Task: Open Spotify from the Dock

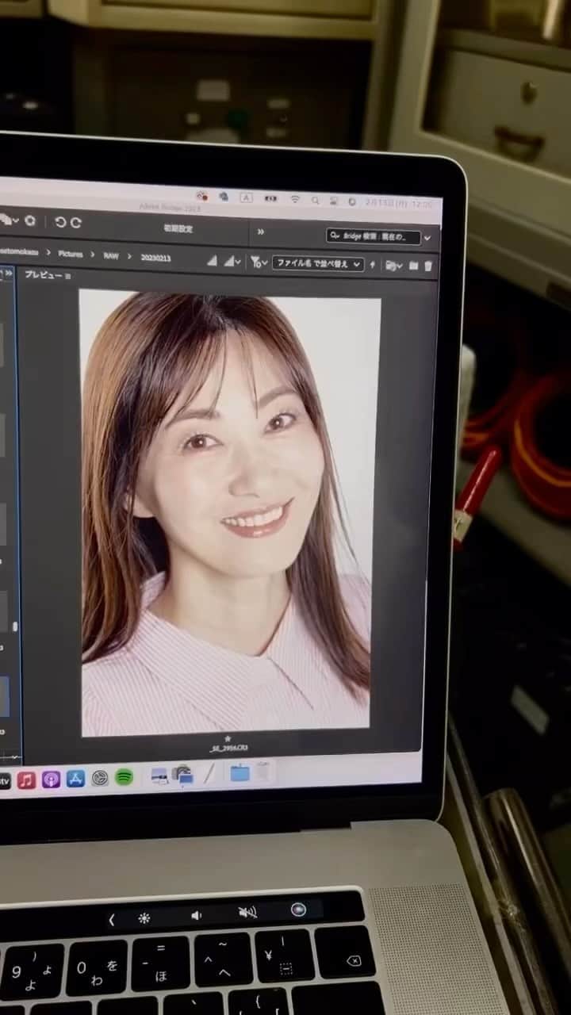Action: coord(124,777)
